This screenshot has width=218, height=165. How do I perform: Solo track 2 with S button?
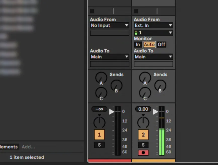coord(143,145)
